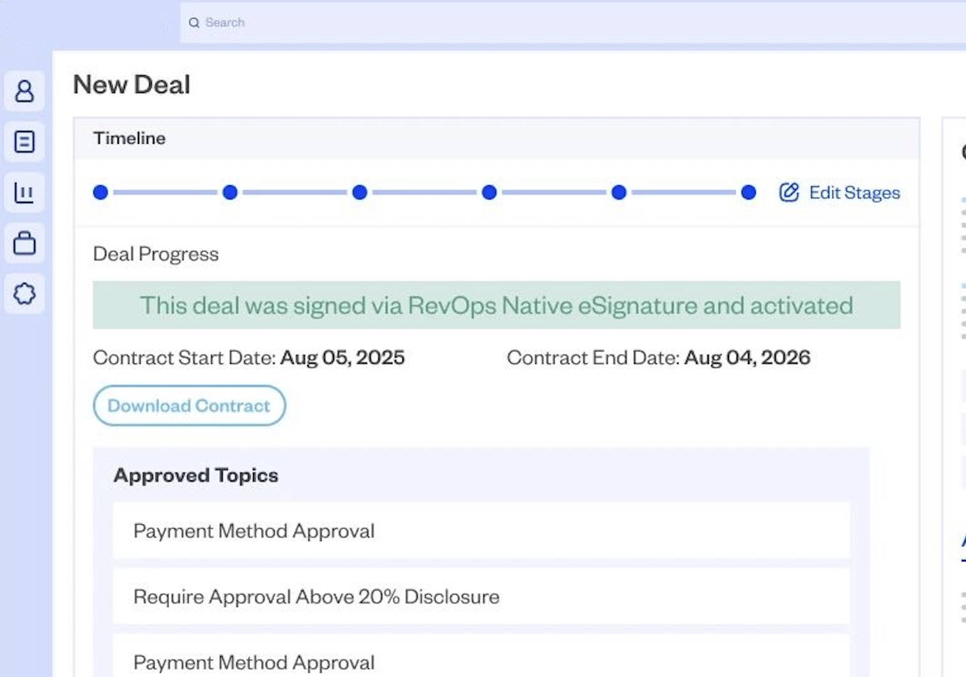966x677 pixels.
Task: Click the Briefcase icon in the sidebar
Action: point(24,243)
